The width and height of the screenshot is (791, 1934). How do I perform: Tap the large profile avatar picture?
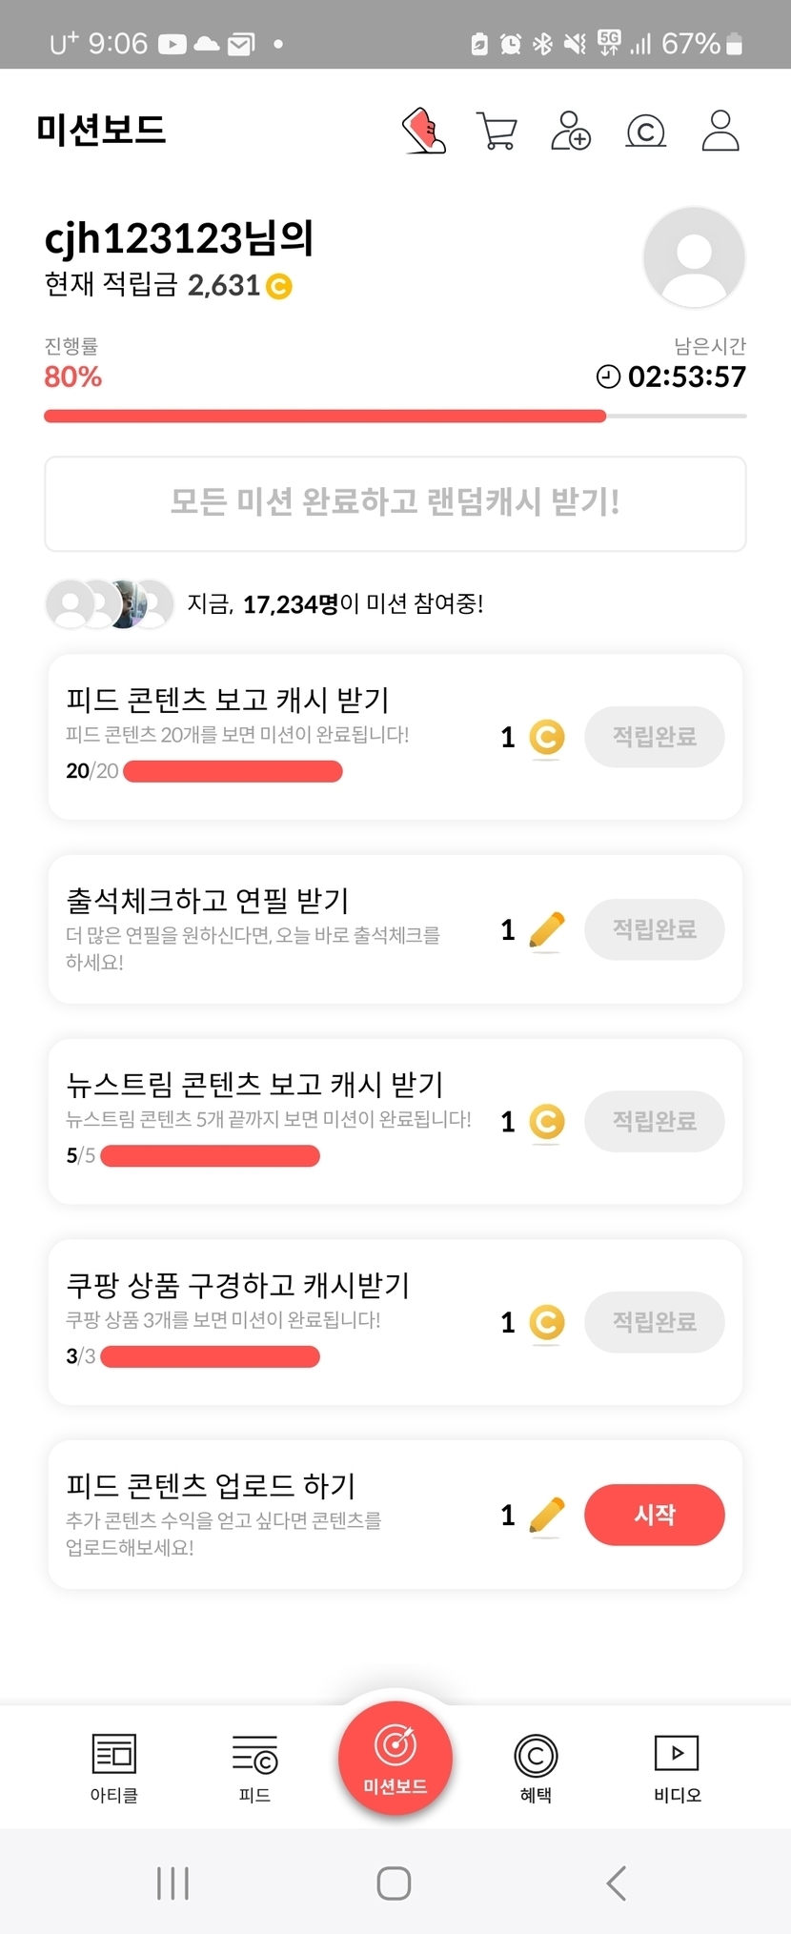pyautogui.click(x=694, y=257)
